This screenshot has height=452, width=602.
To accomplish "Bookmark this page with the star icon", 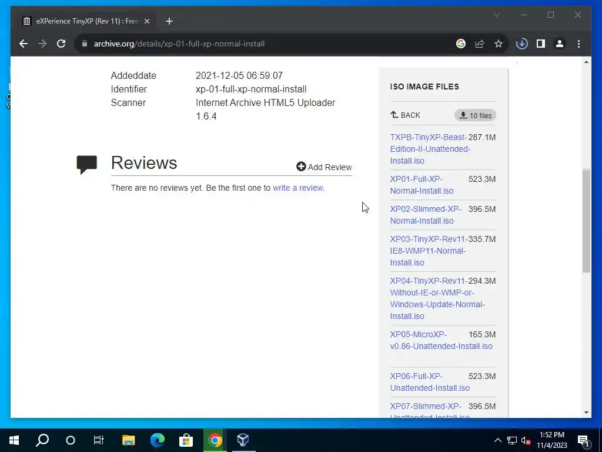I will click(x=499, y=44).
